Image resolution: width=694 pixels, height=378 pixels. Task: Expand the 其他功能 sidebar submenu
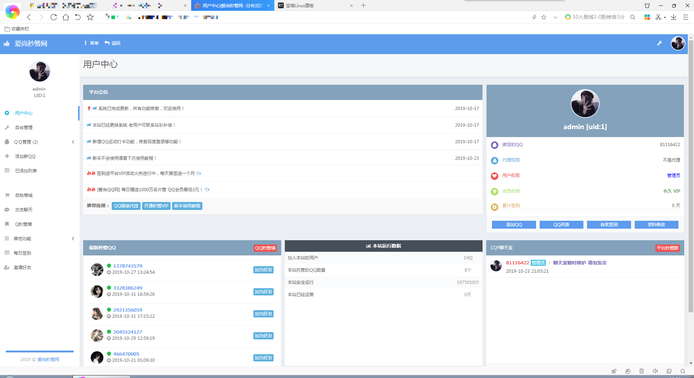pos(73,238)
